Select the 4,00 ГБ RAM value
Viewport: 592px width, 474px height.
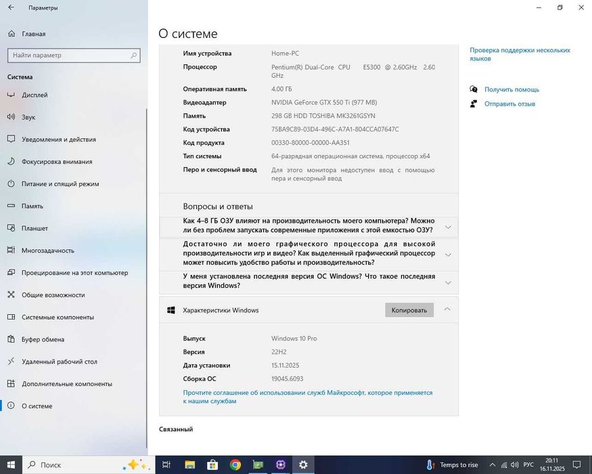(281, 89)
